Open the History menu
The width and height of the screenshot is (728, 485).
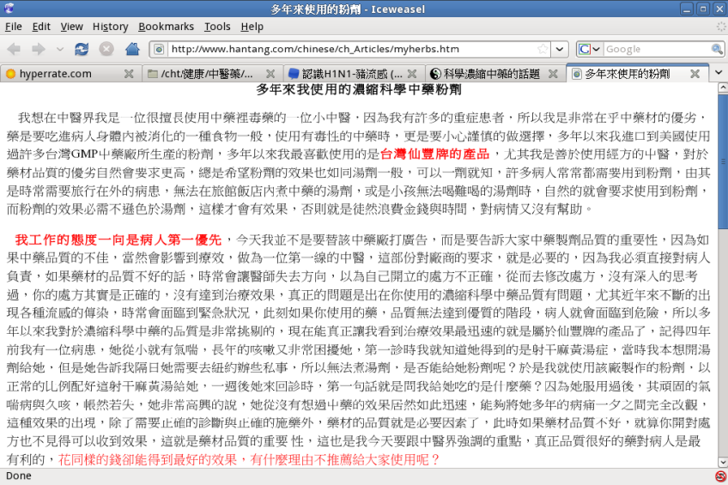coord(110,27)
